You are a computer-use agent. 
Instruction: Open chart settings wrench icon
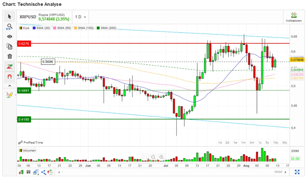click(x=21, y=172)
